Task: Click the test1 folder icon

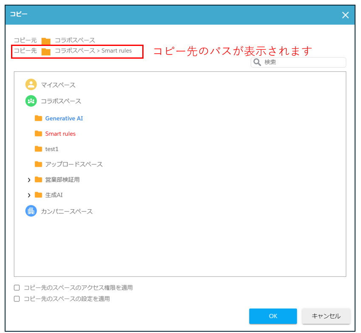Action: (x=38, y=149)
